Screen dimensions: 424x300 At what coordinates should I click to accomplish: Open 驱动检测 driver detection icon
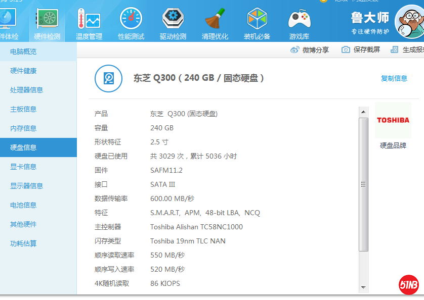pos(173,20)
